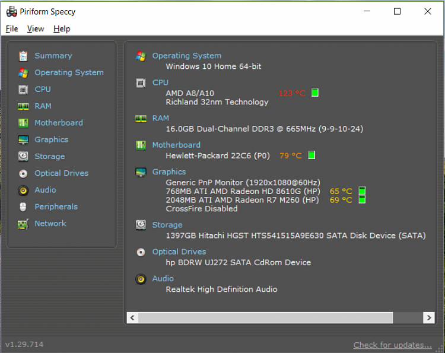Click the 123 °C CPU temperature value
The height and width of the screenshot is (353, 445).
point(292,93)
